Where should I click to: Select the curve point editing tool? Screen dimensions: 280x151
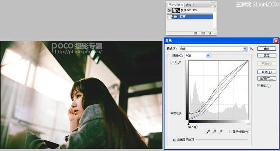[173, 63]
